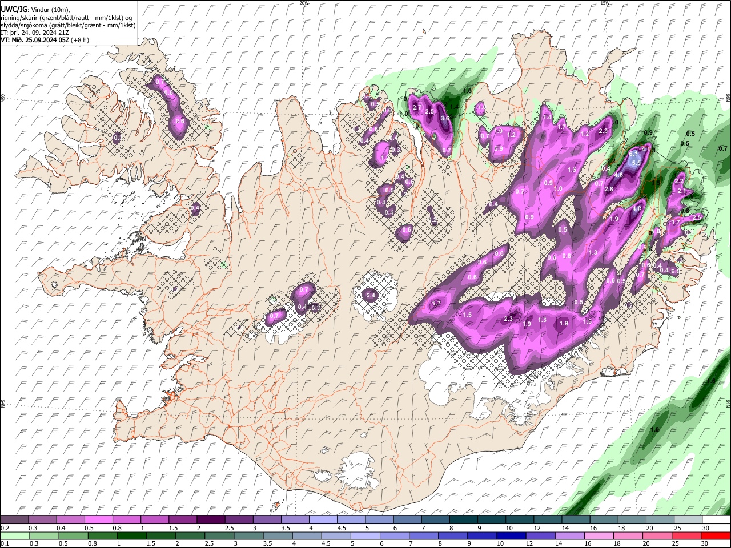Select the 3.6 value on the north coast
731x548 pixels.
click(x=445, y=118)
